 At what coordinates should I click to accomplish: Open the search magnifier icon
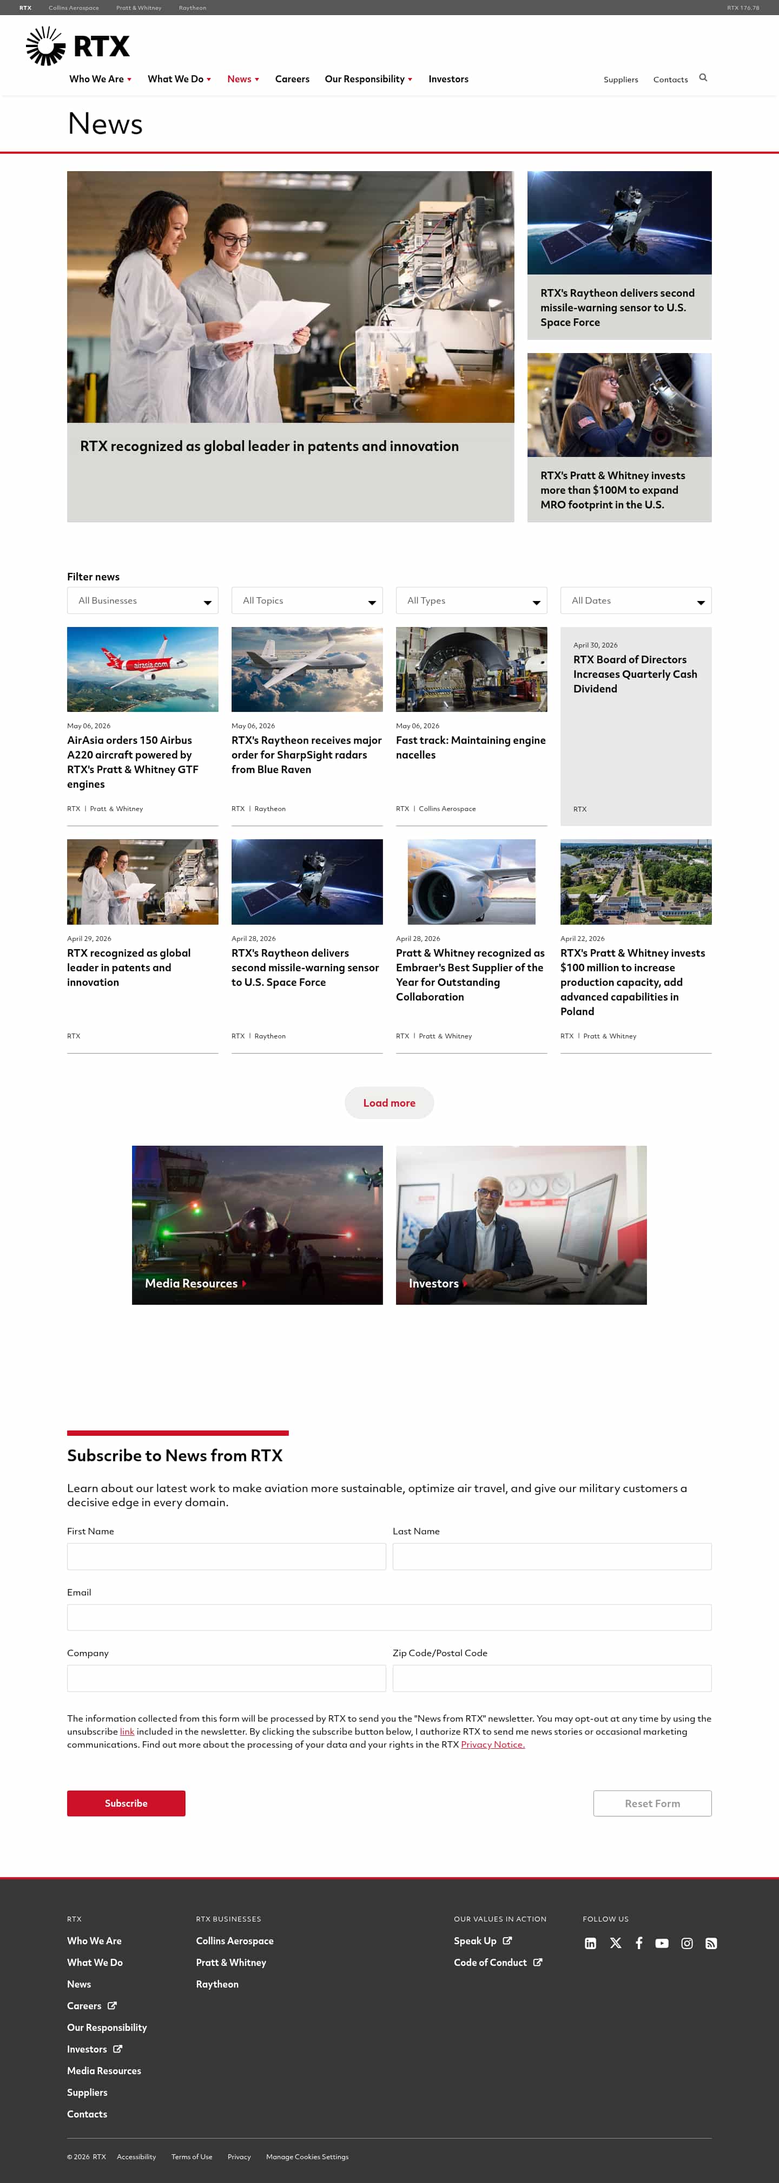pyautogui.click(x=703, y=78)
